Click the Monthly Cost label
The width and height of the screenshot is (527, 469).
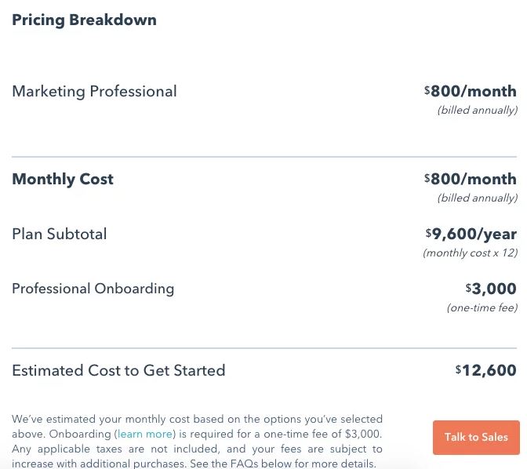pos(63,179)
